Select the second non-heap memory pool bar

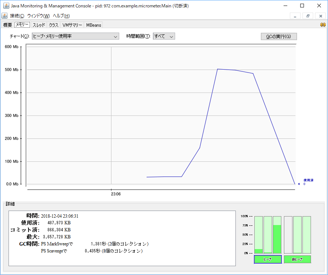[x=298, y=235]
